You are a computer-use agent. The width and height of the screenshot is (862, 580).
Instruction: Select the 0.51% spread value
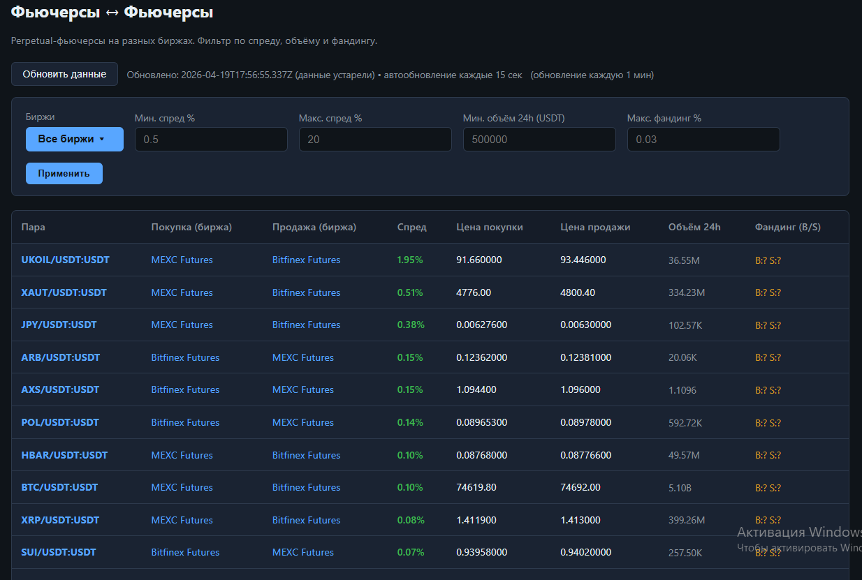pyautogui.click(x=410, y=292)
